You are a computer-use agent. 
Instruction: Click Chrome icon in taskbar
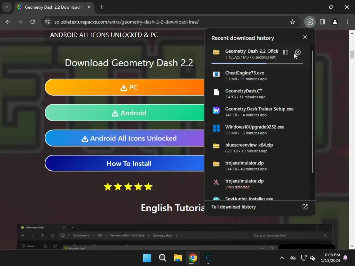pyautogui.click(x=193, y=258)
